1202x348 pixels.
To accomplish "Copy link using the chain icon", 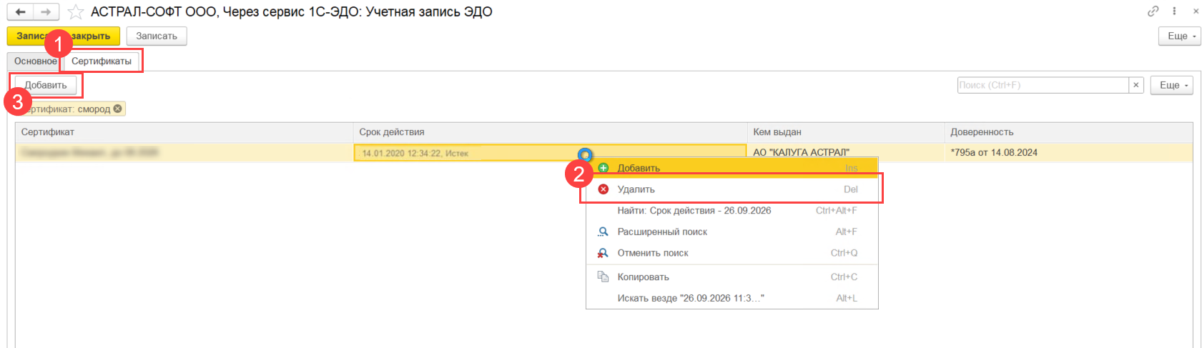I will click(1153, 11).
